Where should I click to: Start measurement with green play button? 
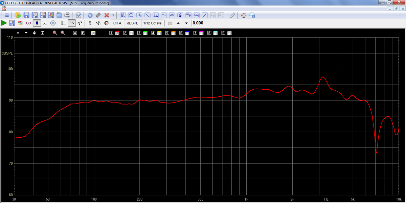pos(4,23)
